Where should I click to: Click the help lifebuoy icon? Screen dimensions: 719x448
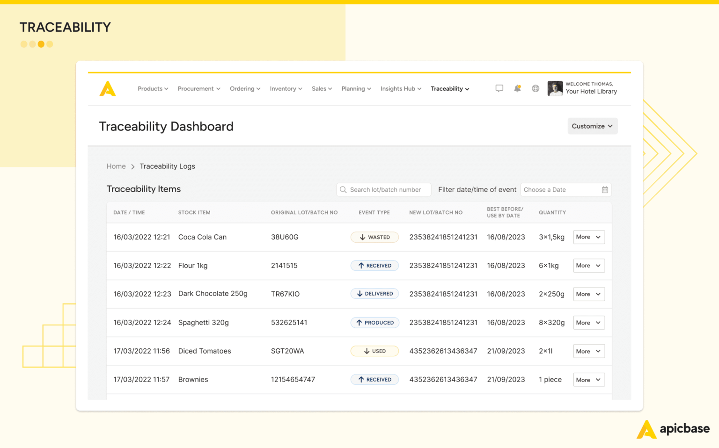click(535, 88)
